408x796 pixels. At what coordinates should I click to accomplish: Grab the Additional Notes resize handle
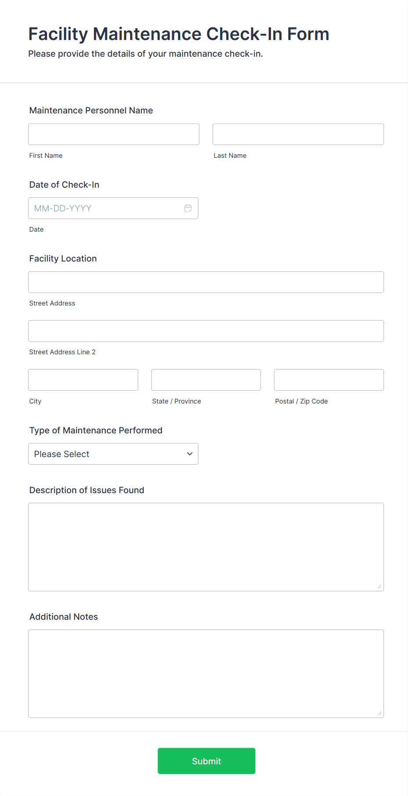(x=379, y=713)
